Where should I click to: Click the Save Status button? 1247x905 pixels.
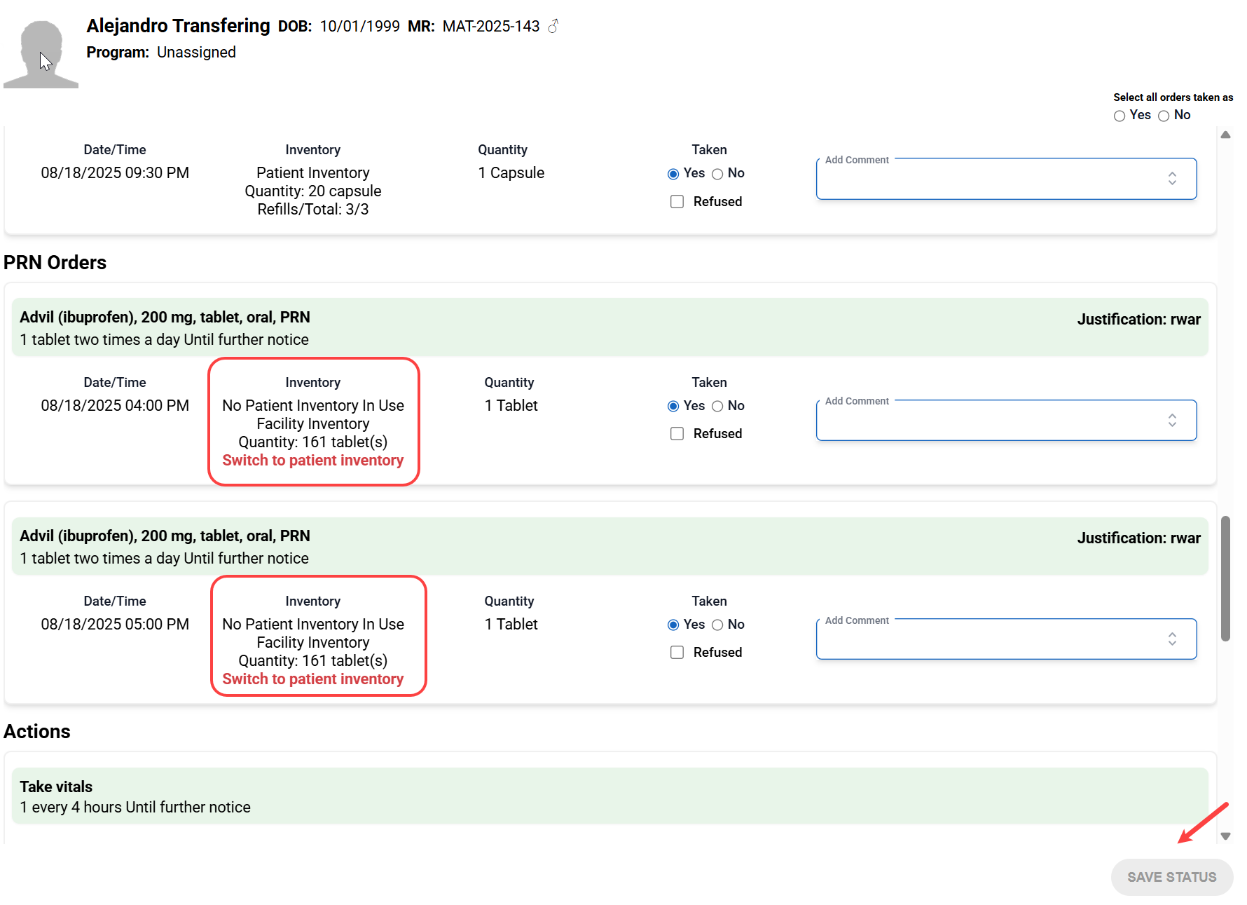tap(1171, 877)
